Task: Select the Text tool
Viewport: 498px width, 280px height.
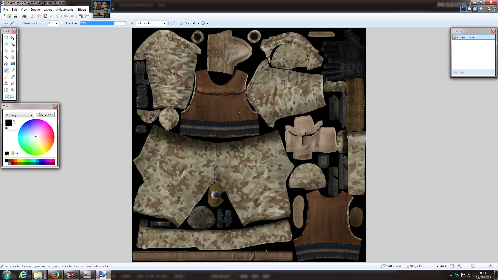Action: (x=6, y=90)
